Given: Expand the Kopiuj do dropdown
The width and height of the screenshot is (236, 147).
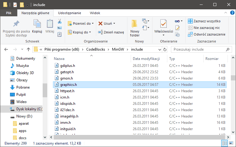Looking at the screenshot, I should pyautogui.click(x=90, y=32).
